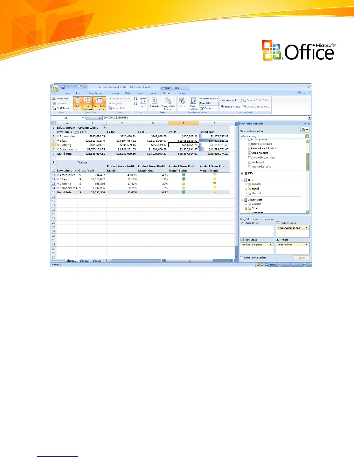The image size is (354, 459).
Task: Open PivotTable Options dropdown
Action: pos(208,108)
